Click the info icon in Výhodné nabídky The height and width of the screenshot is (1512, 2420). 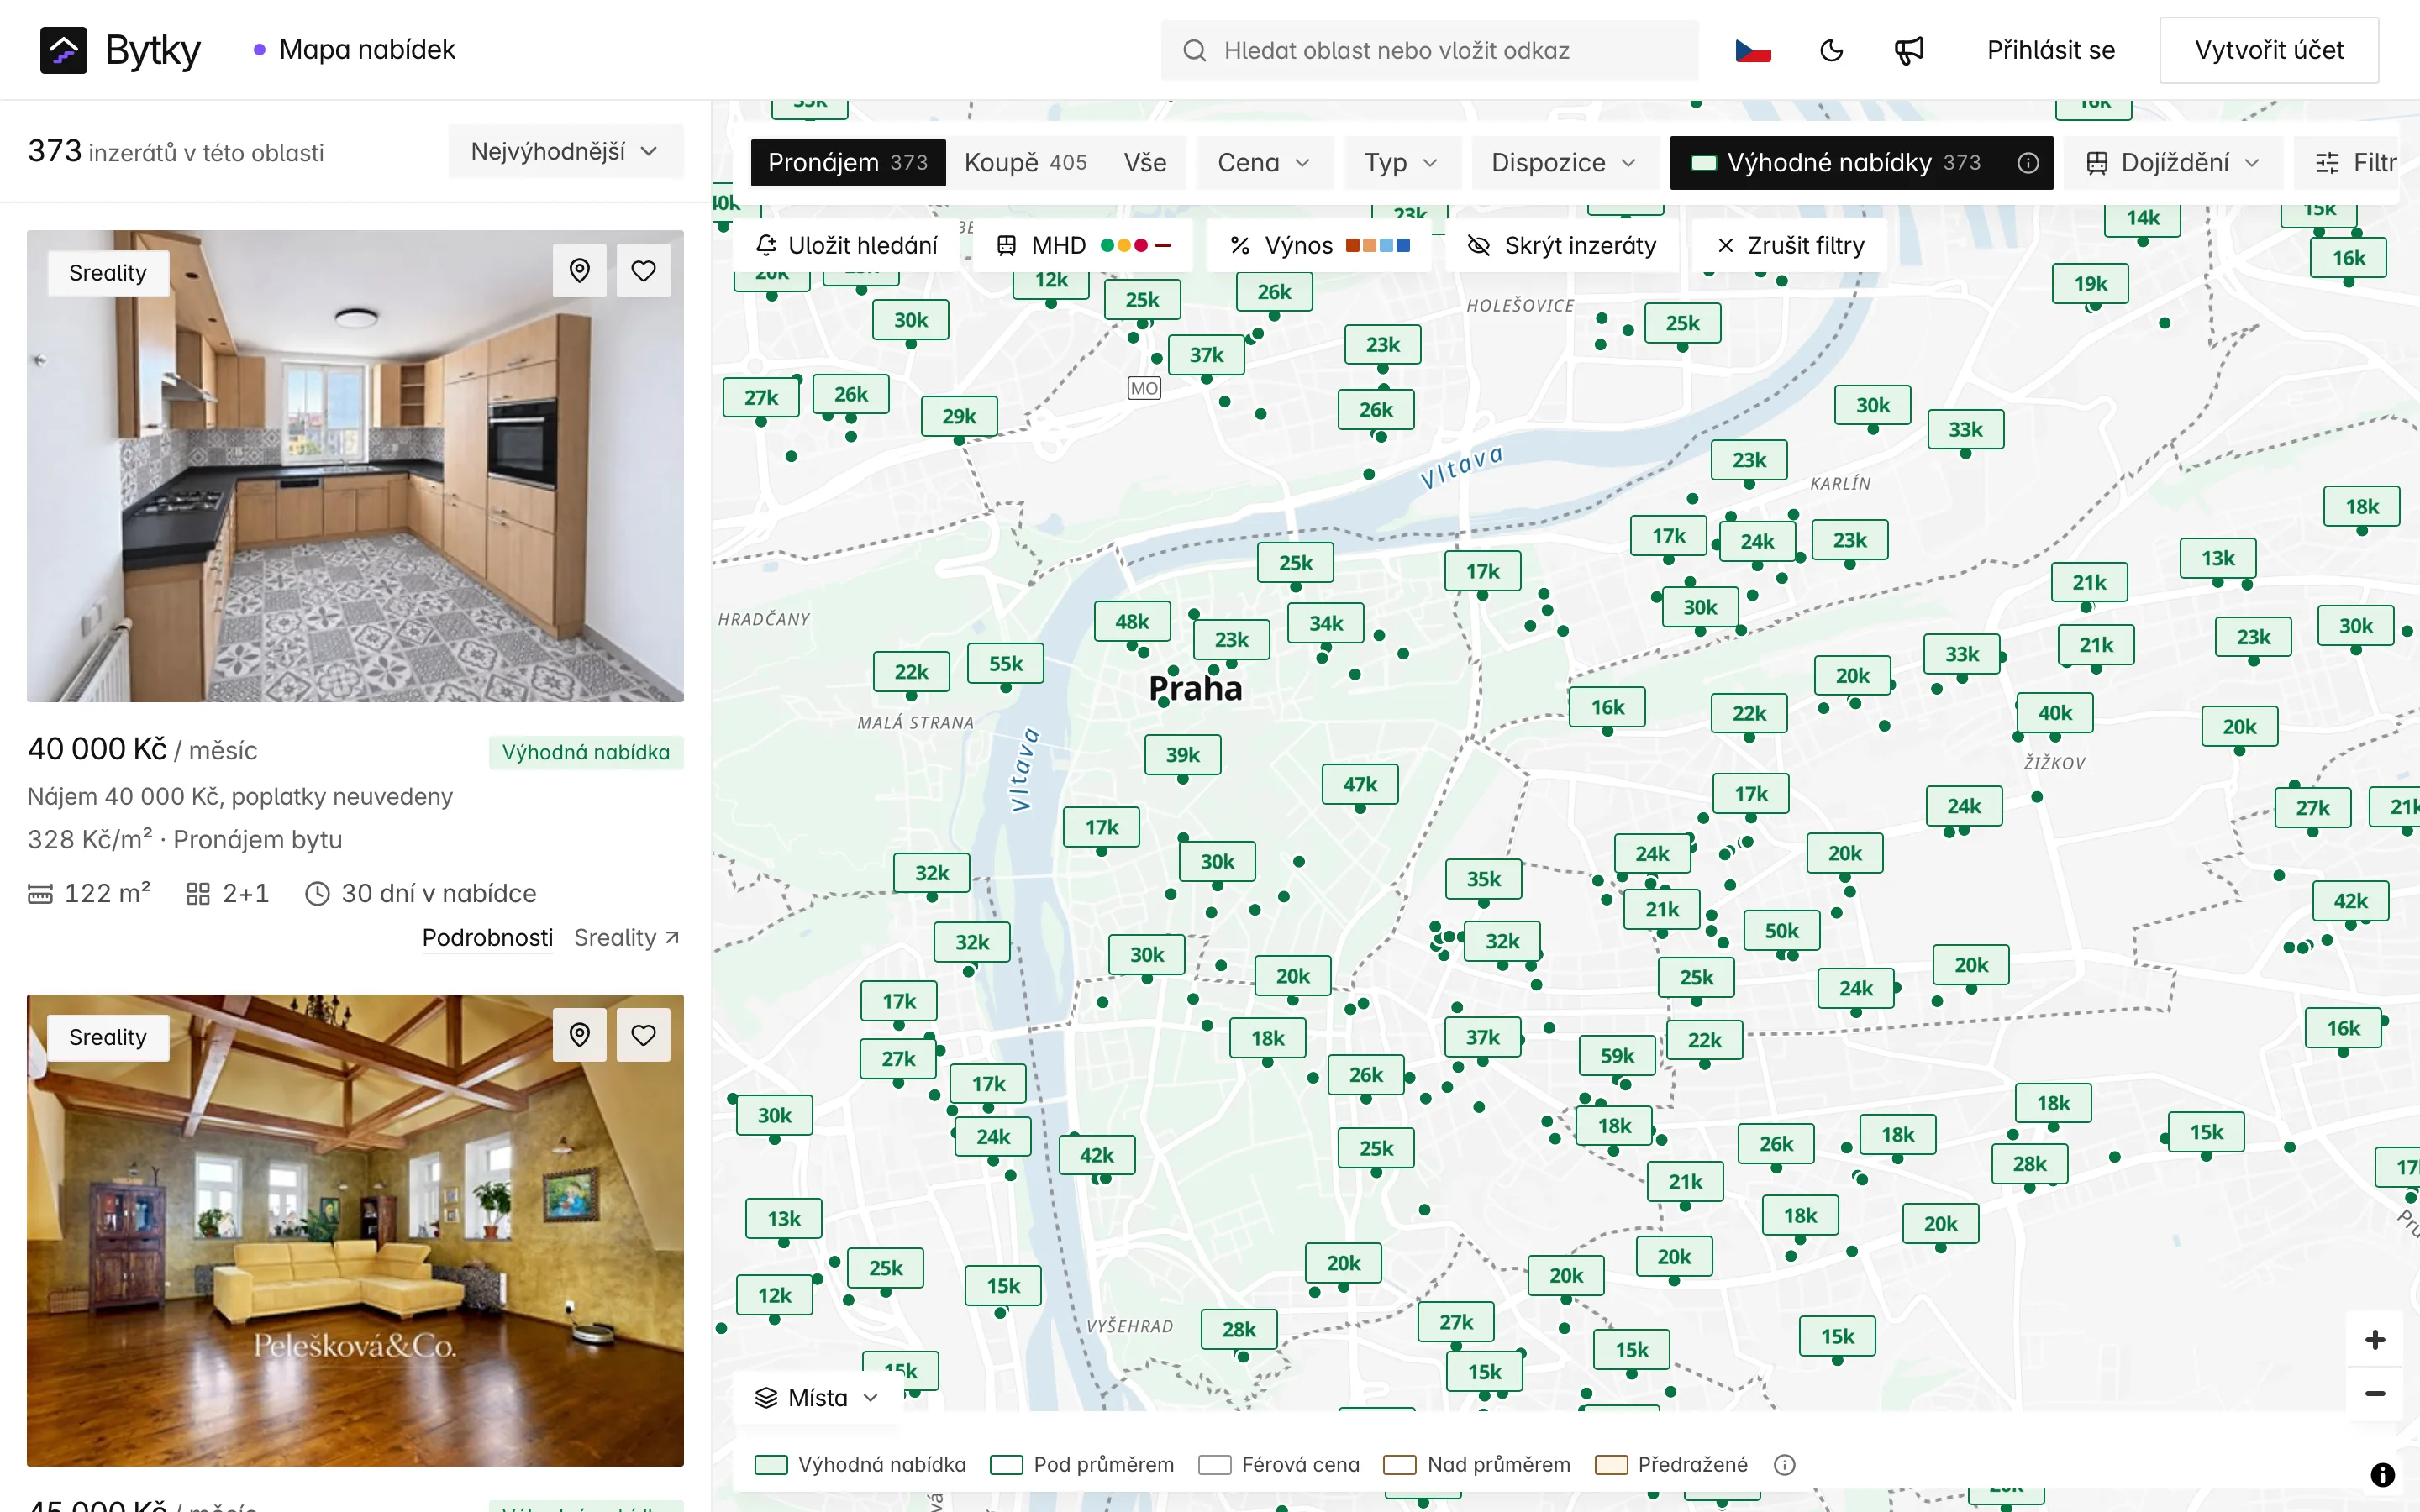click(2027, 163)
